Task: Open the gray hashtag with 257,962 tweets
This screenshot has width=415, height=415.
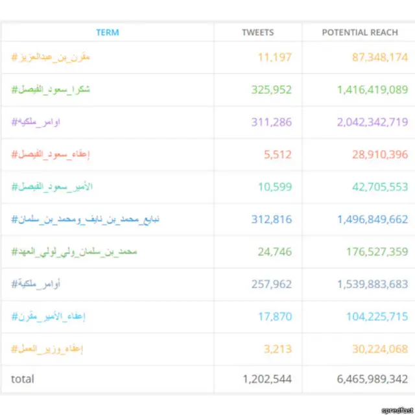Action: [x=36, y=284]
